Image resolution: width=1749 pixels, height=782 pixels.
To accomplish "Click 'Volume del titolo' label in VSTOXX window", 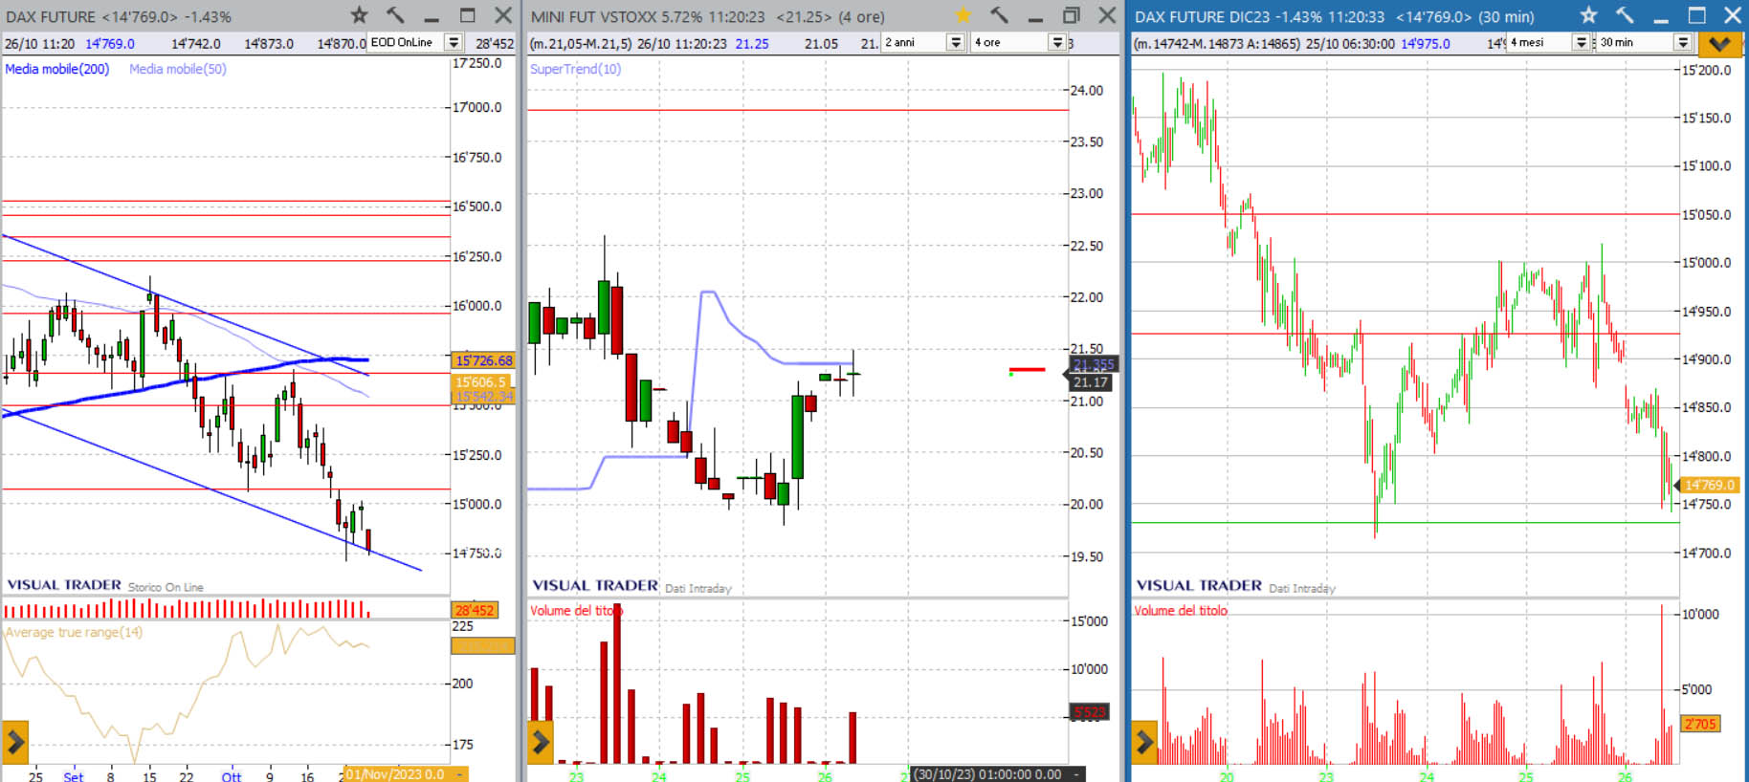I will 575,610.
